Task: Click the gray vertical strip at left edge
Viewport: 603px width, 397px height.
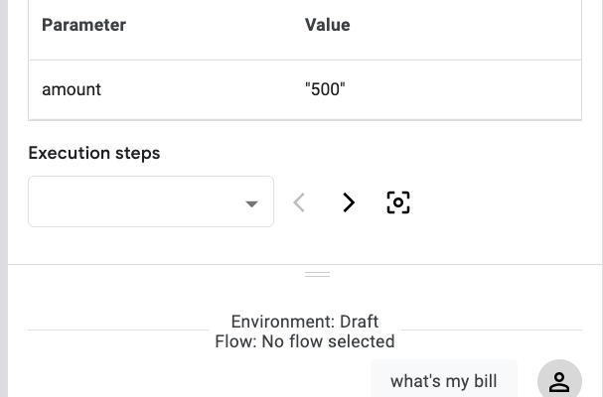Action: coord(3,198)
